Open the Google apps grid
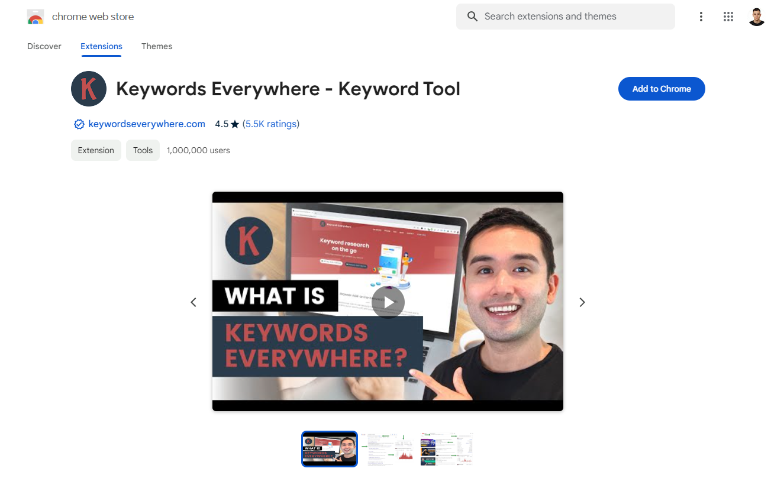This screenshot has height=478, width=771. click(x=728, y=17)
